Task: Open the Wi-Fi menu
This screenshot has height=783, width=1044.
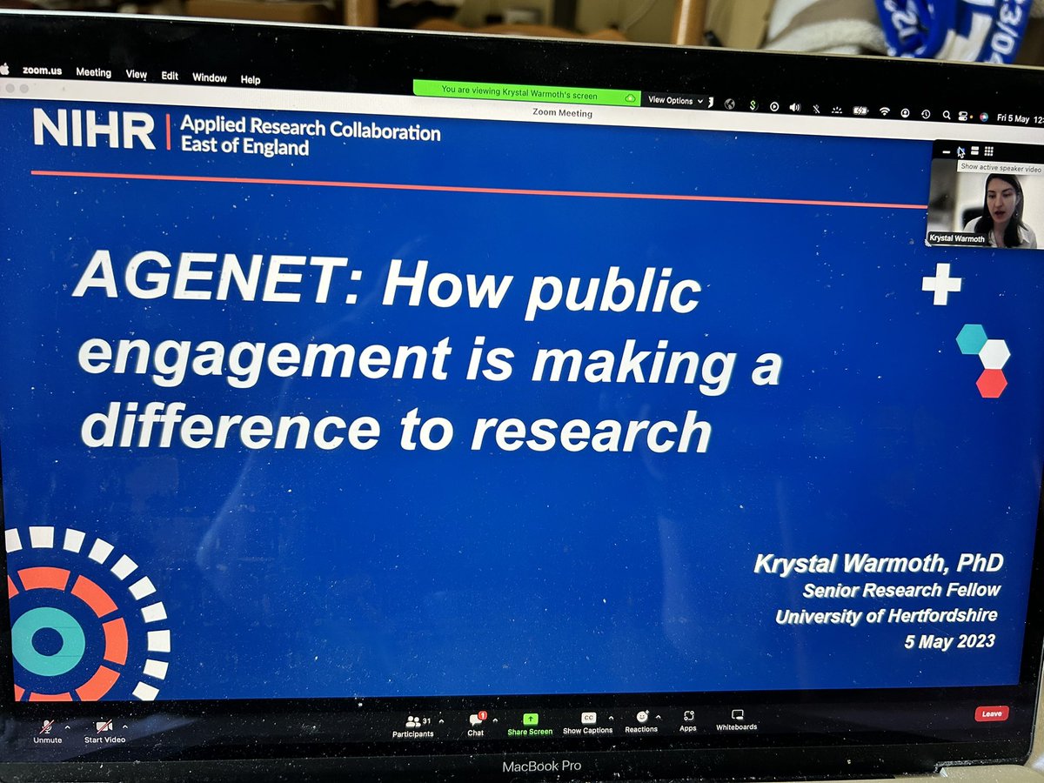Action: [885, 111]
